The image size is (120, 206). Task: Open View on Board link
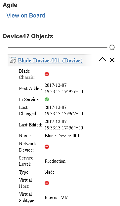click(26, 16)
